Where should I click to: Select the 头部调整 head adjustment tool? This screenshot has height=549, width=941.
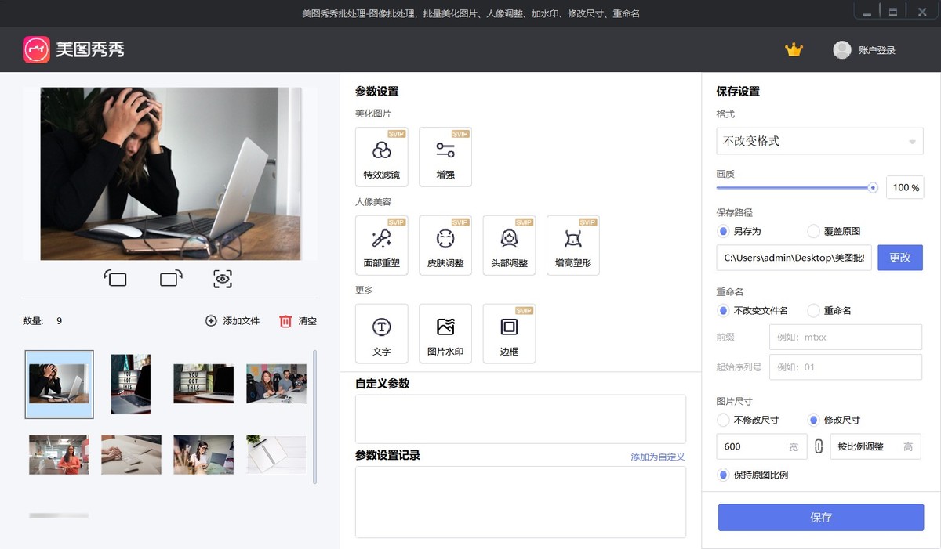(x=509, y=244)
